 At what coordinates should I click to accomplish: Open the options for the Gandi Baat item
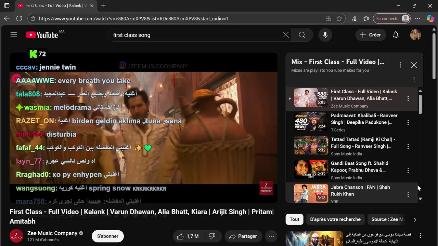click(408, 170)
